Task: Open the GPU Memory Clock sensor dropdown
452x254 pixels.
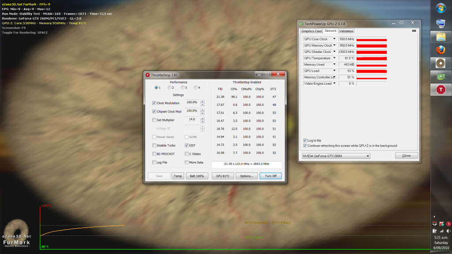Action: pyautogui.click(x=335, y=45)
